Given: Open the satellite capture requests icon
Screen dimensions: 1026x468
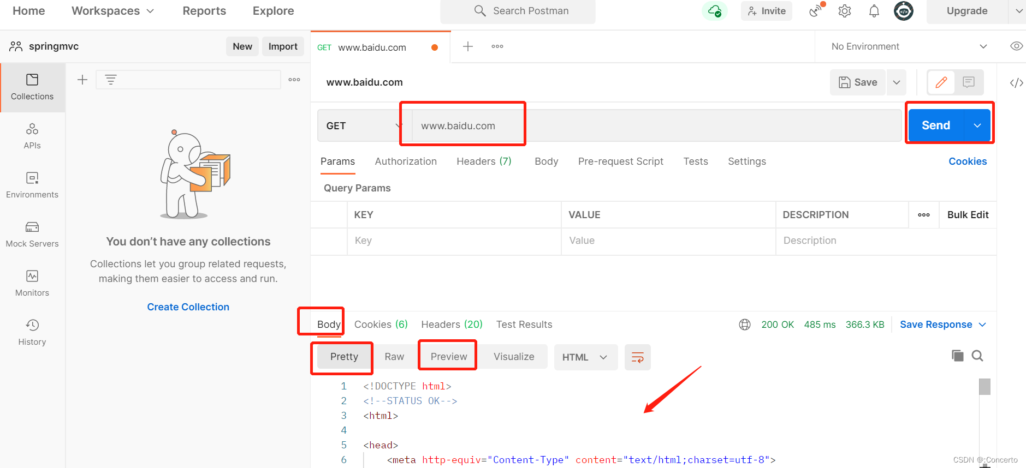Looking at the screenshot, I should pyautogui.click(x=817, y=10).
